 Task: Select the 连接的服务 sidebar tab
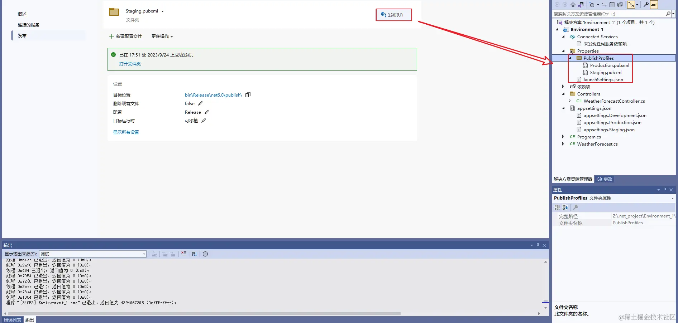coord(29,25)
